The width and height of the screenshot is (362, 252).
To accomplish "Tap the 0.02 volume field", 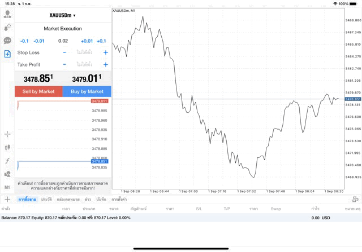I will (63, 41).
